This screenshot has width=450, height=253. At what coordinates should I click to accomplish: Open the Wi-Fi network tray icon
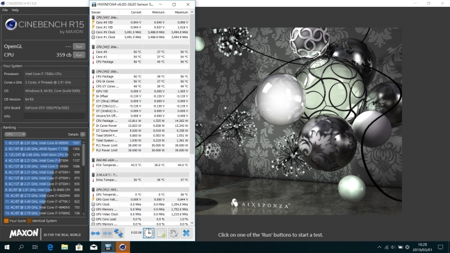[386, 247]
